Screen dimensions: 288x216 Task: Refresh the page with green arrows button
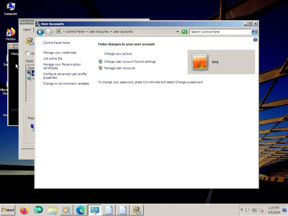184,32
